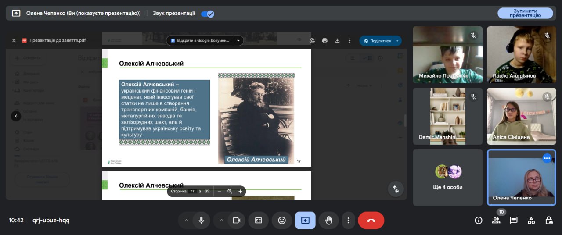This screenshot has height=235, width=562.
Task: Expand the microphone audio settings chevron
Action: [x=186, y=221]
